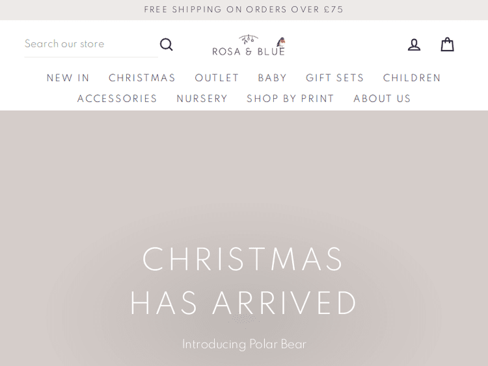Open the Shop by Print menu

[290, 99]
